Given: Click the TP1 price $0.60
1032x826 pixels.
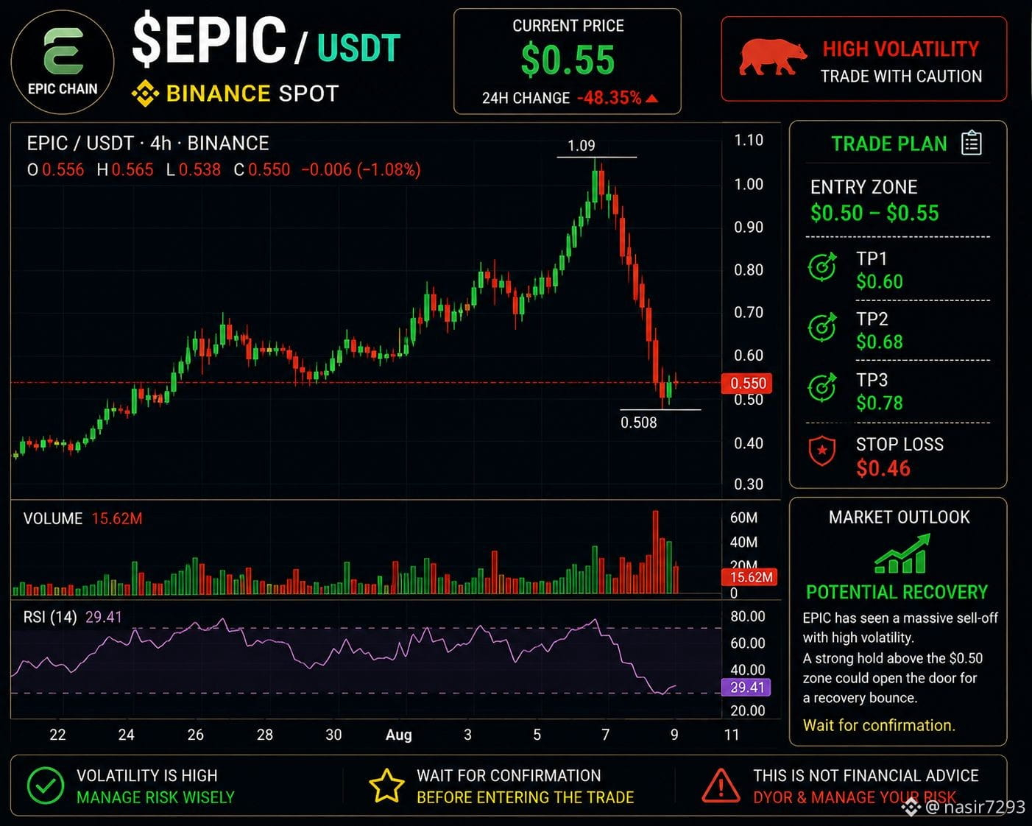Looking at the screenshot, I should 880,282.
